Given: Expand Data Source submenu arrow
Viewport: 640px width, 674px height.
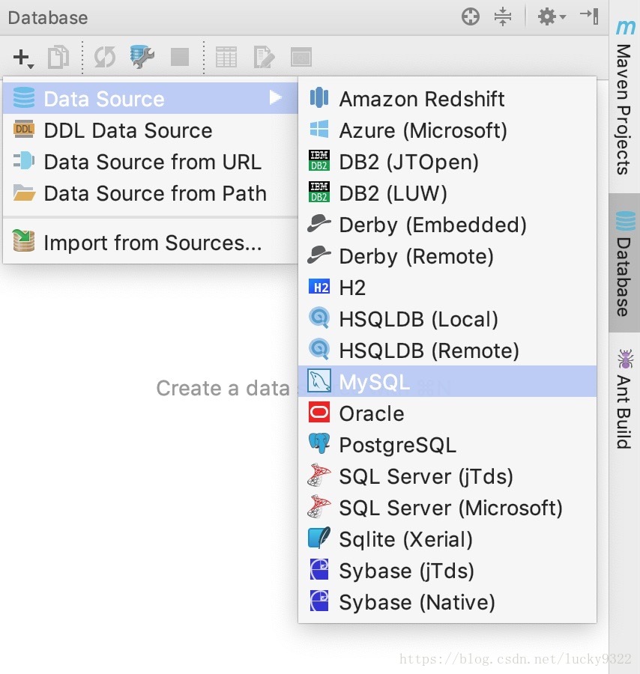Looking at the screenshot, I should tap(275, 98).
